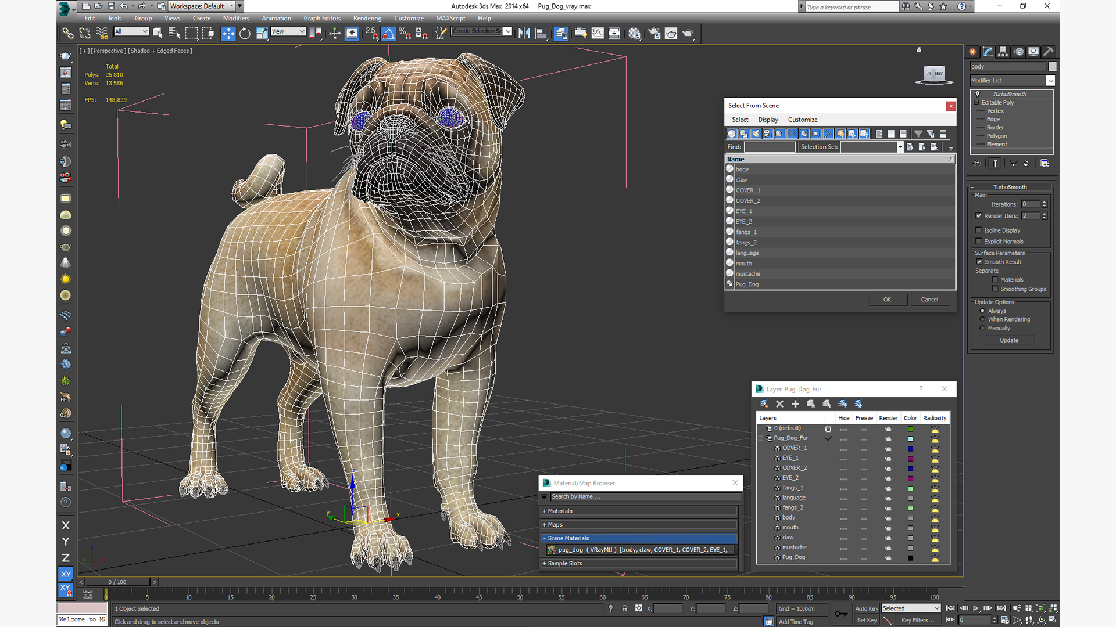Viewport: 1116px width, 627px height.
Task: Click the color swatch for Pug_Dog_Fur layer
Action: click(910, 439)
